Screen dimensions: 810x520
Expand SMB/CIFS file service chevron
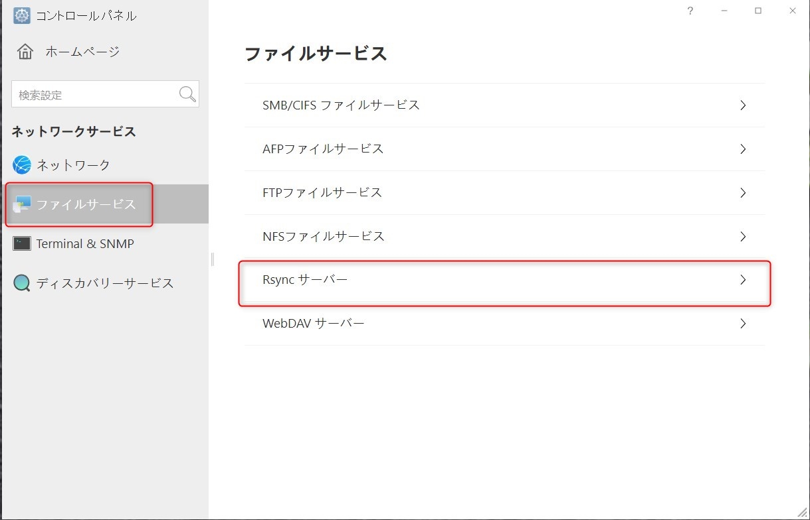[x=743, y=105]
